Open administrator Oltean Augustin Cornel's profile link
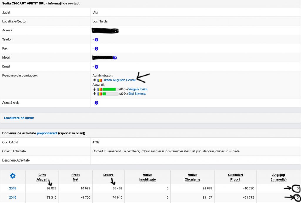This screenshot has height=203, width=301. 119,80
